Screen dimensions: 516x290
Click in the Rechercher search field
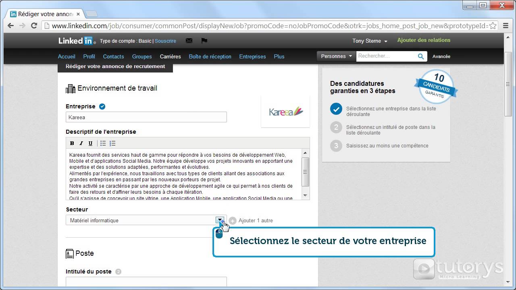(x=386, y=56)
